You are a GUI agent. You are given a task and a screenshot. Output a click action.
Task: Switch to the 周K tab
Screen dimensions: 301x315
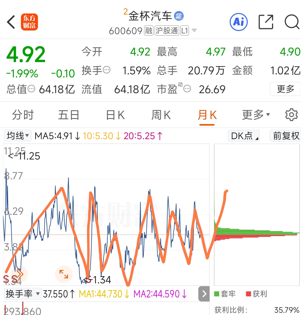pyautogui.click(x=161, y=115)
